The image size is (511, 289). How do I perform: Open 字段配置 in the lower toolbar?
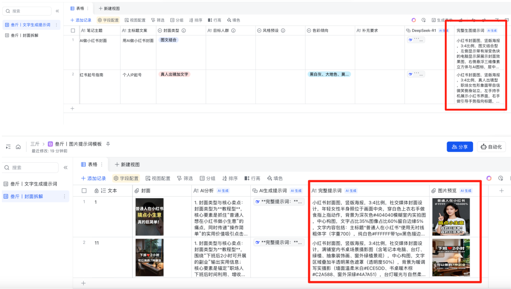126,178
